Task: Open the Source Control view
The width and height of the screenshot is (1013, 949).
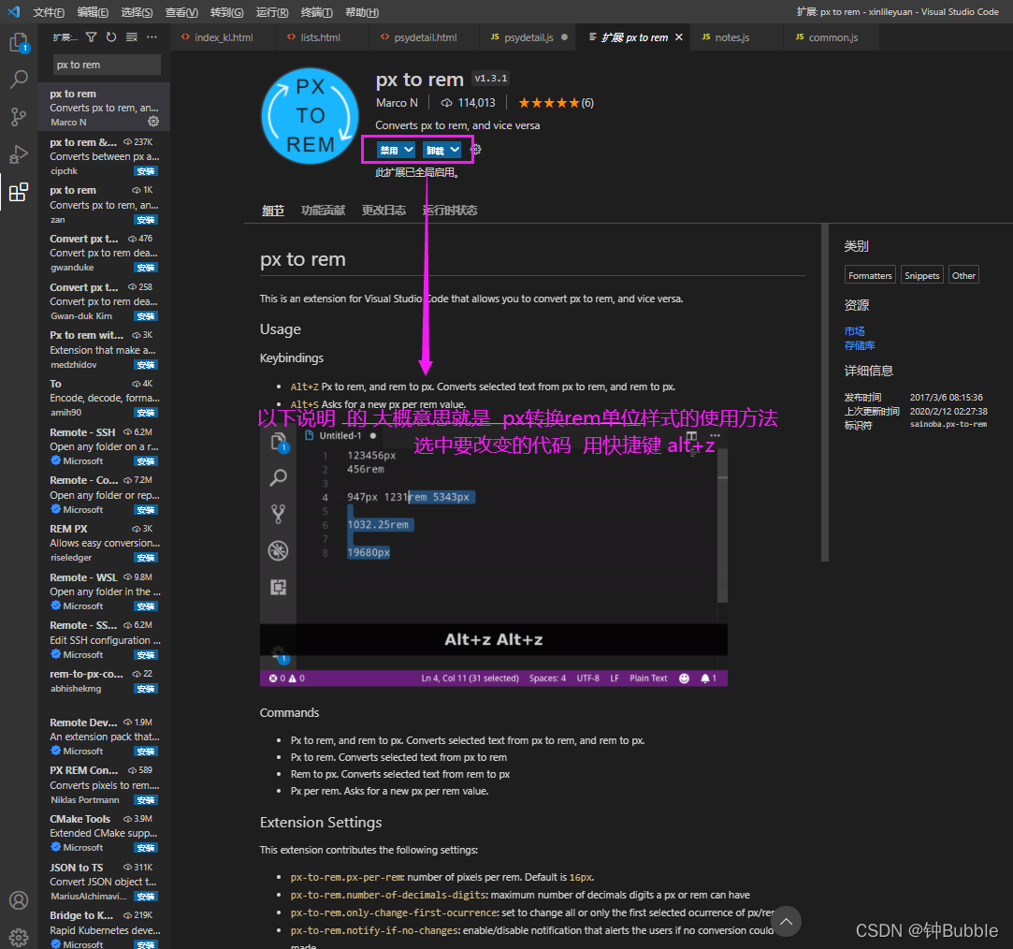Action: 19,117
